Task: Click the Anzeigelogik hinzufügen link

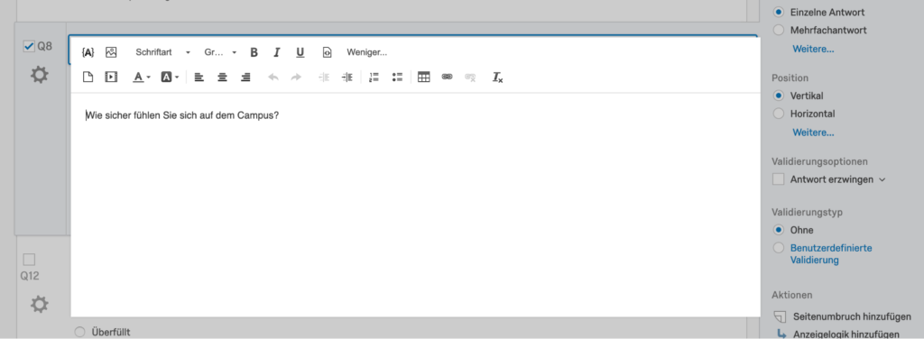Action: click(x=845, y=334)
